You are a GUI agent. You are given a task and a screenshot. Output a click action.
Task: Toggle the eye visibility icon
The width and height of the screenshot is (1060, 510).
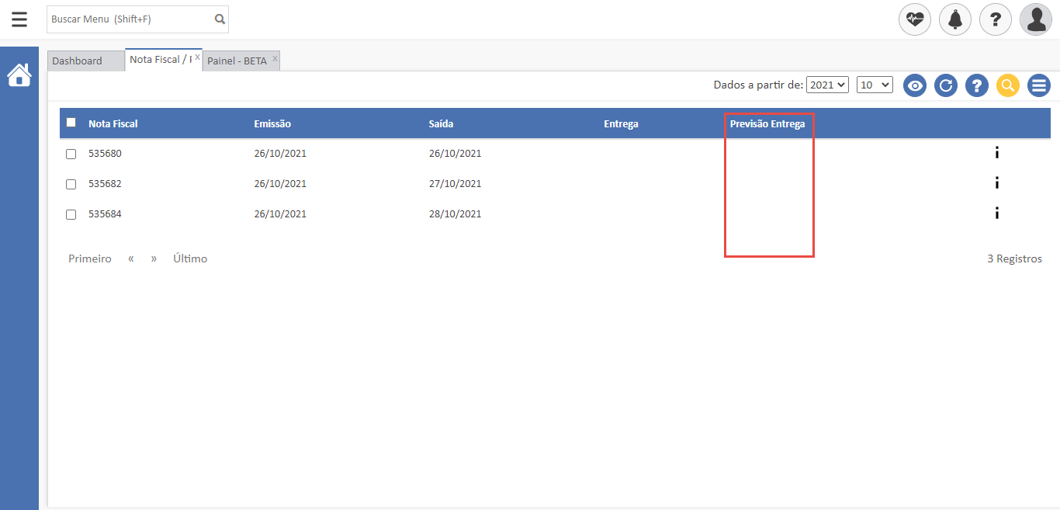pyautogui.click(x=915, y=85)
